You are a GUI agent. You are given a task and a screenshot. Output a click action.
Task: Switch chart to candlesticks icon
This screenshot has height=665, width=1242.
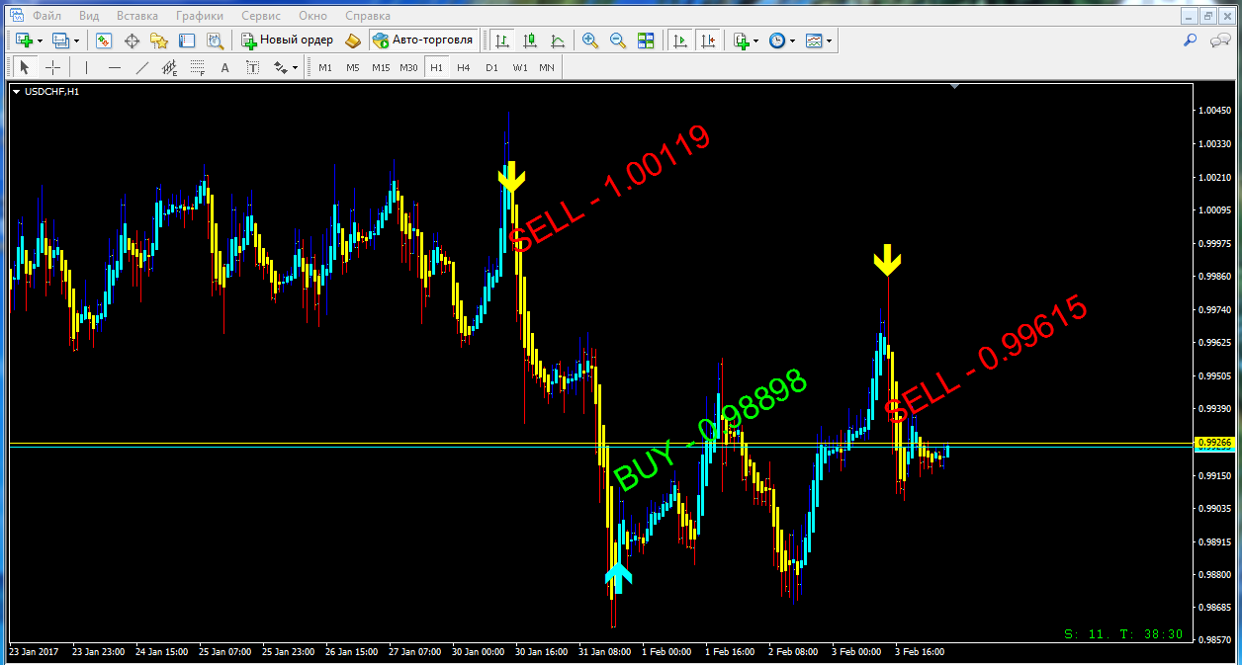pyautogui.click(x=530, y=41)
